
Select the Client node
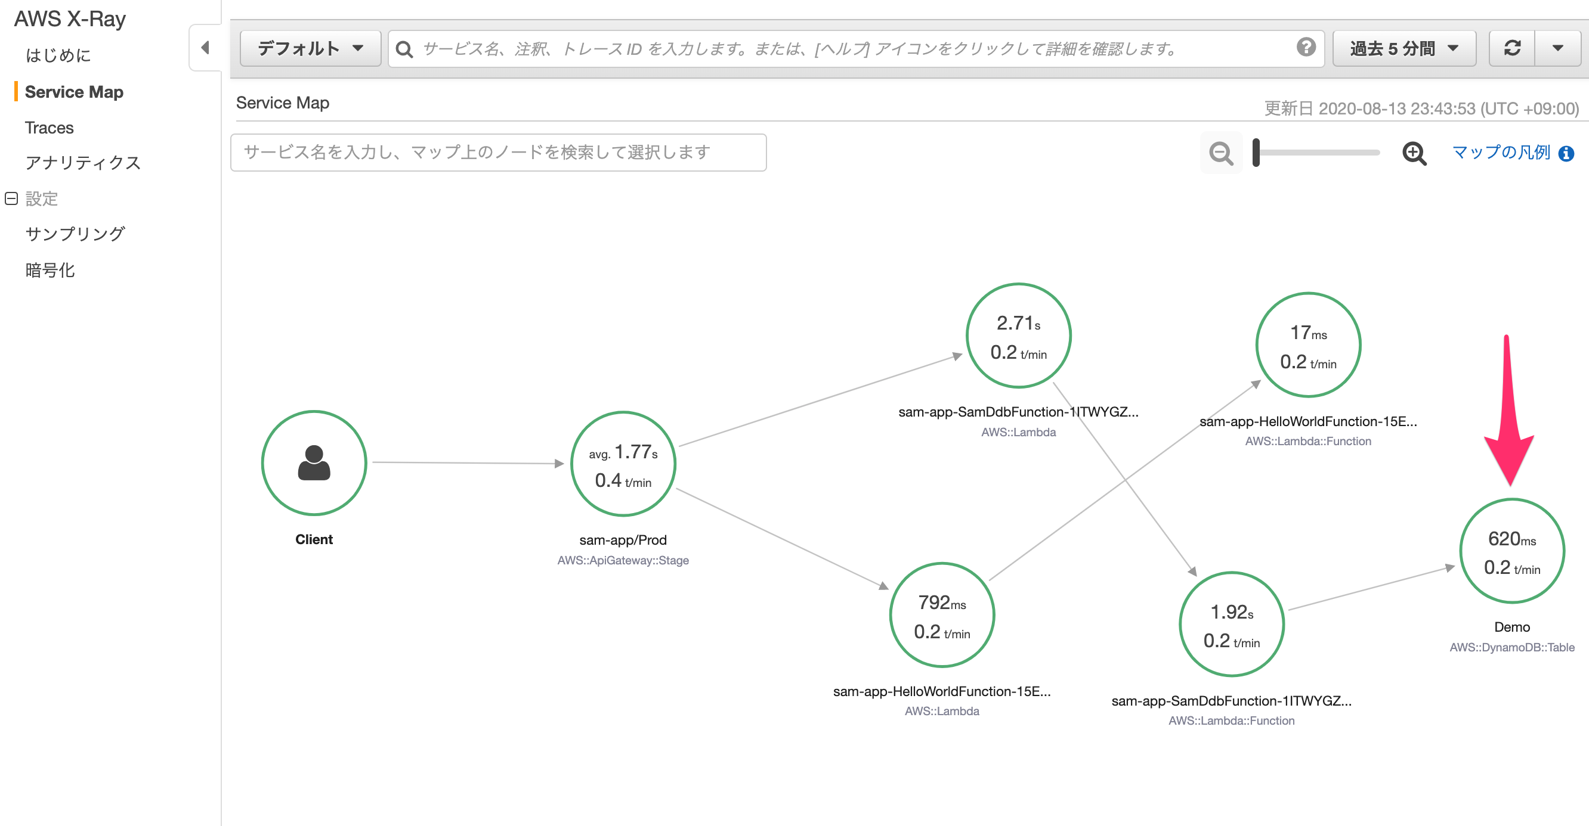314,463
